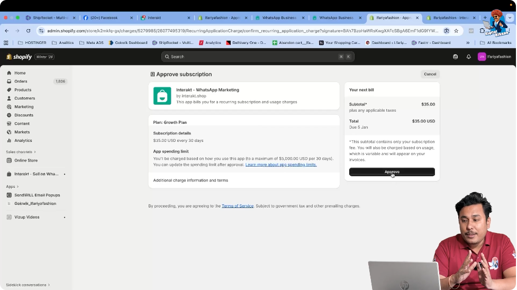
Task: Click browser forward arrow
Action: [17, 31]
